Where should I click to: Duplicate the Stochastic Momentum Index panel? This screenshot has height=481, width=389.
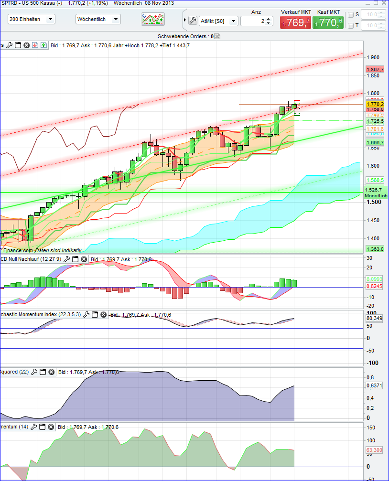click(94, 314)
